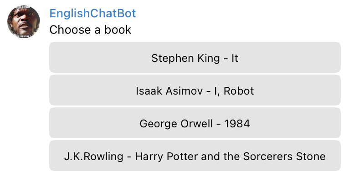This screenshot has width=359, height=181.
Task: Select the J.K.Rowling Harry Potter book button
Action: tap(195, 156)
